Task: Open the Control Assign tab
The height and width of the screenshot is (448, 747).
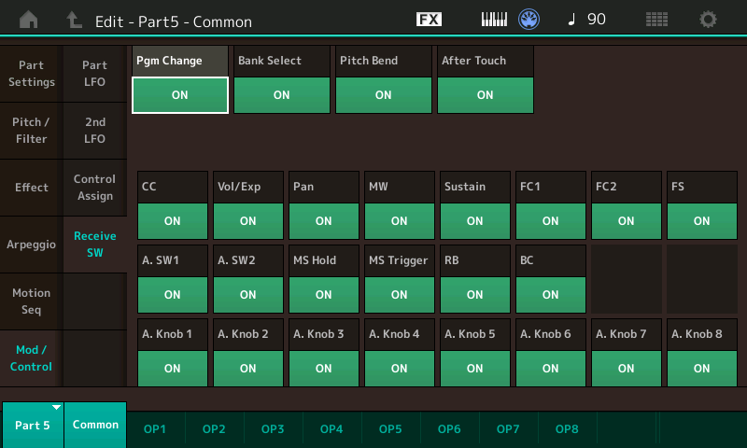Action: tap(94, 188)
